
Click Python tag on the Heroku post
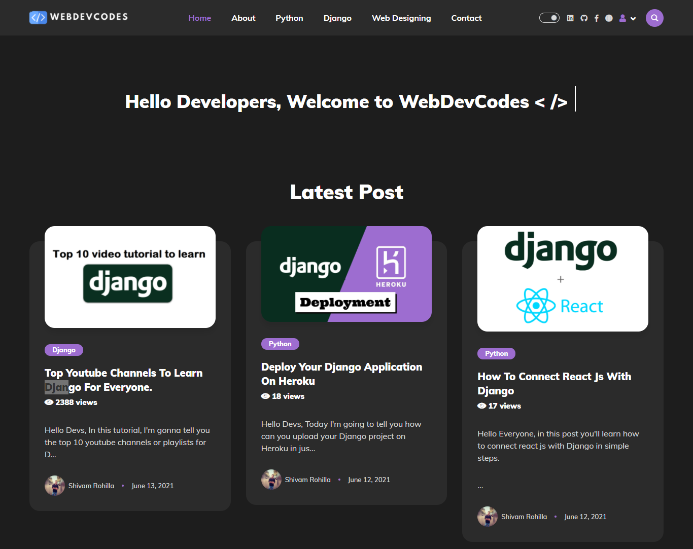coord(280,344)
